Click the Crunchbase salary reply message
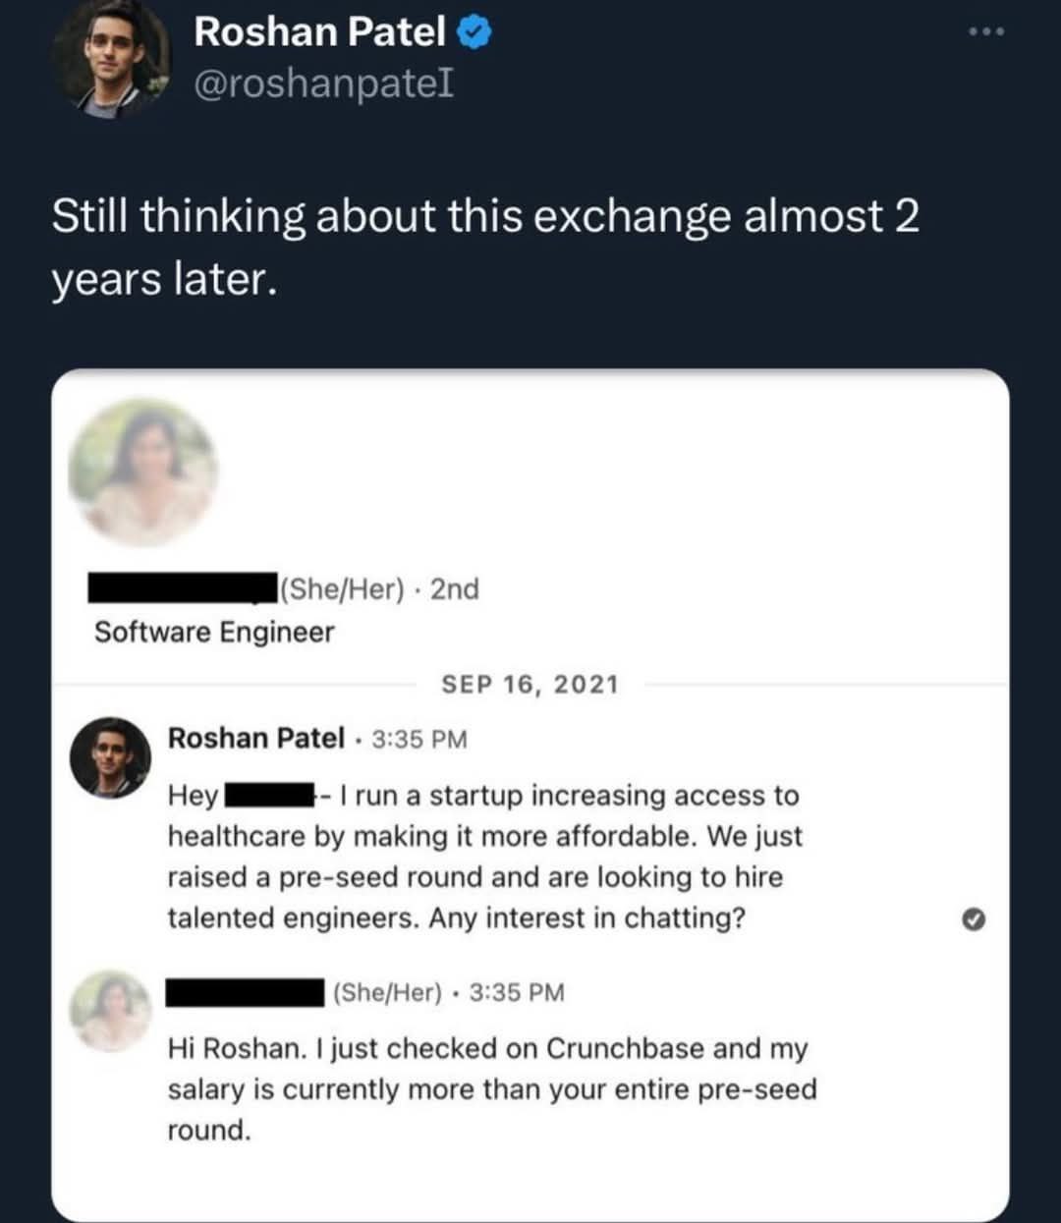 [x=491, y=1088]
